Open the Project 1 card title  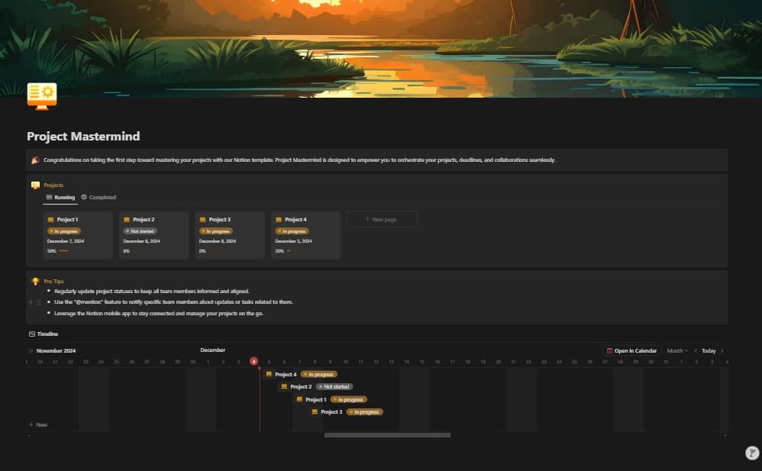click(67, 220)
